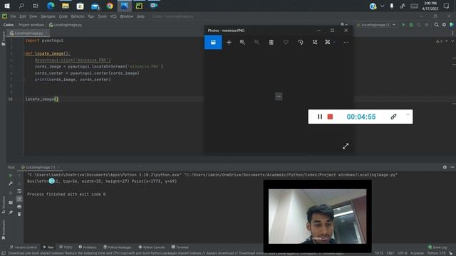This screenshot has height=256, width=456.
Task: Go to next highlighted error arrow in editor
Action: point(452,41)
